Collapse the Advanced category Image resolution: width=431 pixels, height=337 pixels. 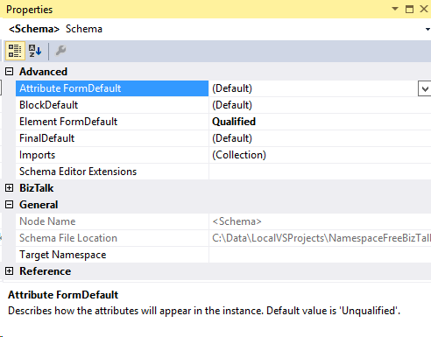click(x=10, y=72)
